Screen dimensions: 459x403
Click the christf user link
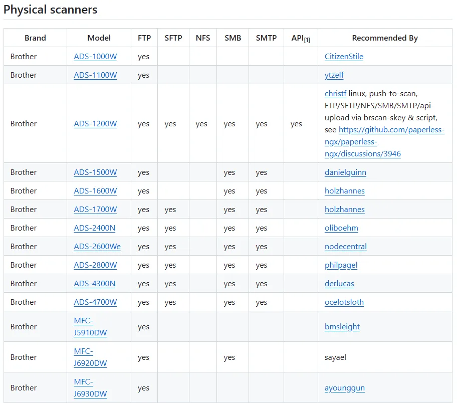click(x=335, y=94)
